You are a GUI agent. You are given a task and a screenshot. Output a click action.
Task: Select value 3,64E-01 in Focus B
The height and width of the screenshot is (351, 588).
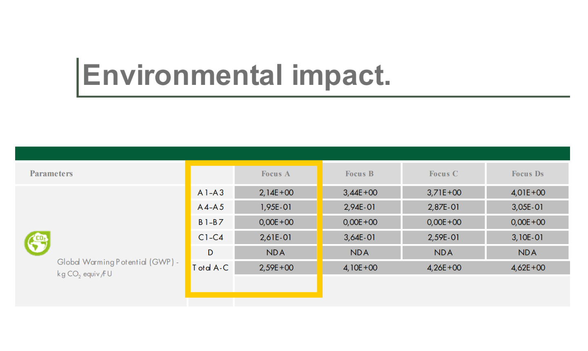tap(360, 238)
